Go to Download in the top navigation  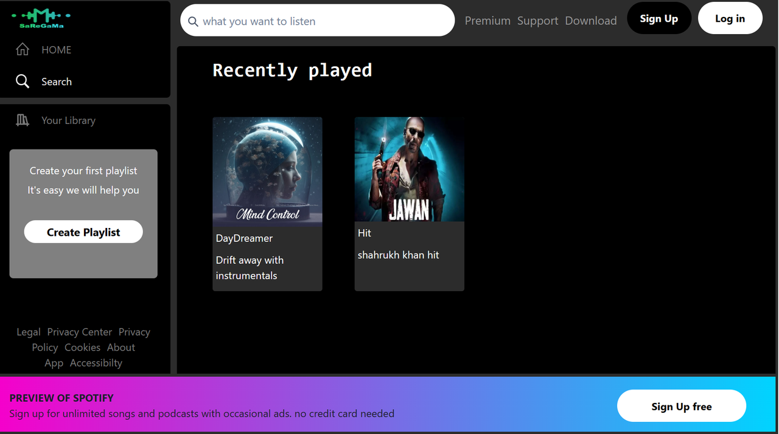click(x=590, y=21)
